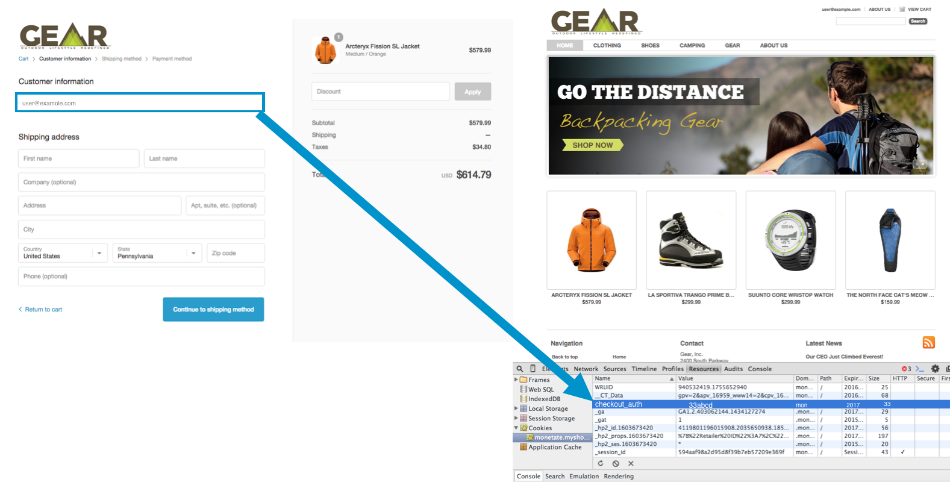
Task: Click the orange RSS feed icon
Action: pyautogui.click(x=928, y=343)
